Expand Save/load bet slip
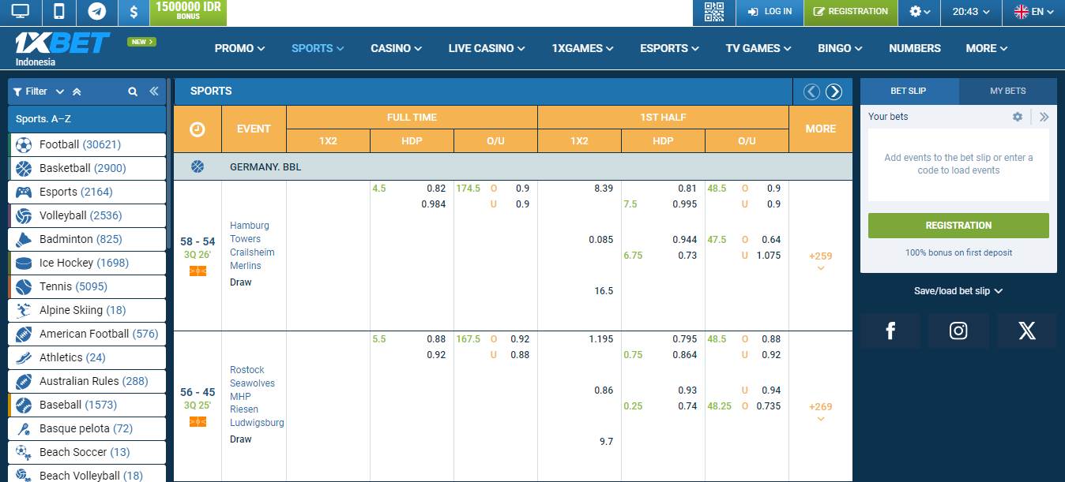This screenshot has width=1065, height=482. pos(958,291)
